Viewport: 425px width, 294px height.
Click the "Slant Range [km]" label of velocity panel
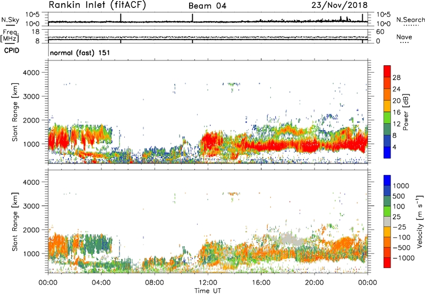click(15, 222)
